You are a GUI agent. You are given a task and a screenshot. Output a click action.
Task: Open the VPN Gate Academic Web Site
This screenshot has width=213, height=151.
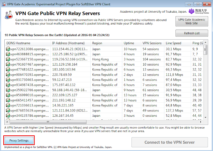point(192,21)
